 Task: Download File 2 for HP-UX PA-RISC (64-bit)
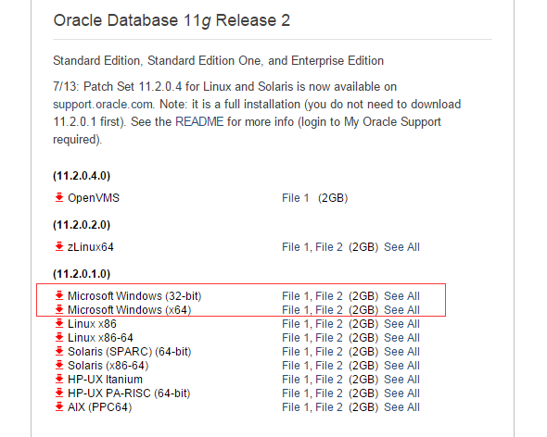(329, 393)
